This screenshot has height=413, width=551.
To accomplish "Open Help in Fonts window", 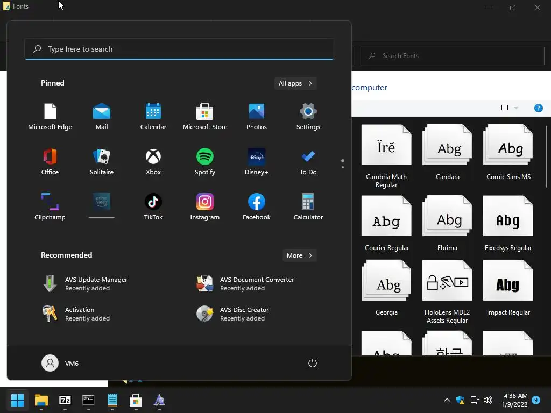I will 538,108.
